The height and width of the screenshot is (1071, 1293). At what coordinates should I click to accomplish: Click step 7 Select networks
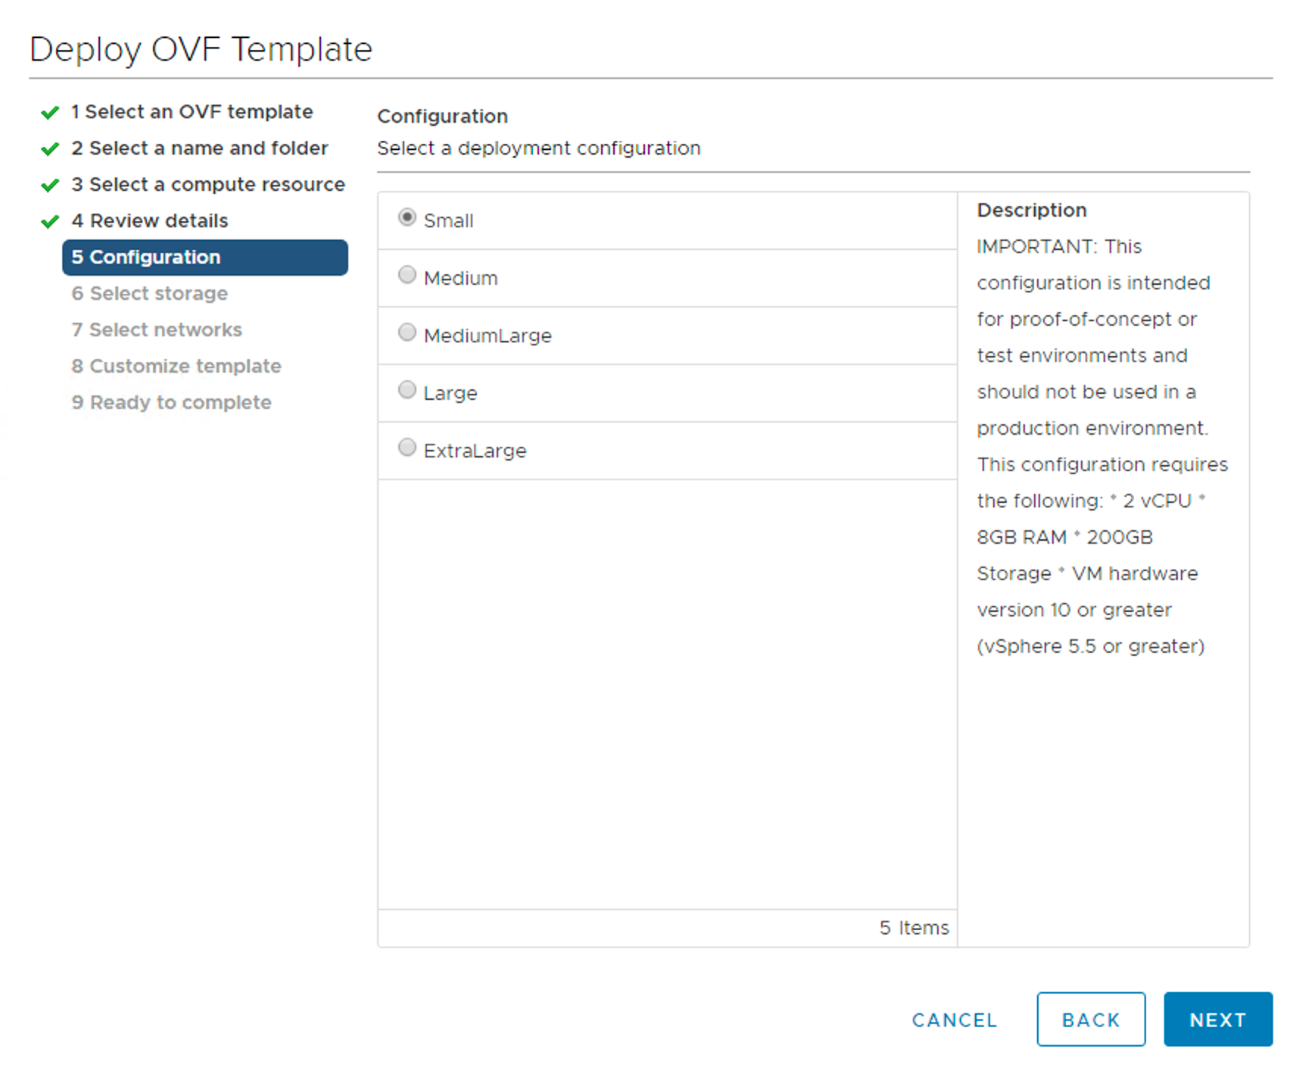point(157,330)
